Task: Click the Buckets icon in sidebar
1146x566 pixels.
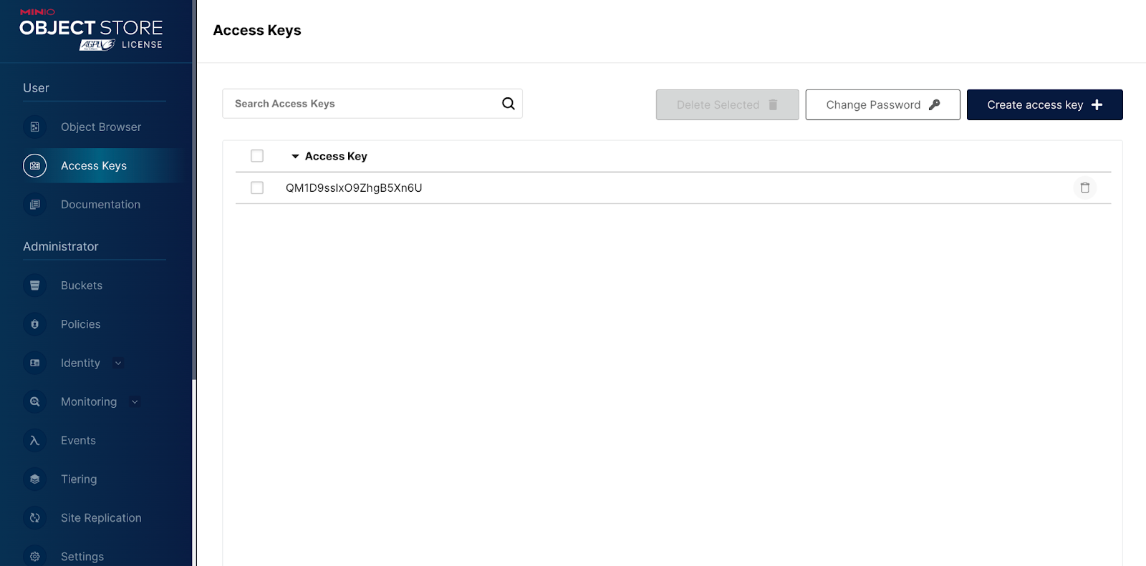Action: point(34,286)
